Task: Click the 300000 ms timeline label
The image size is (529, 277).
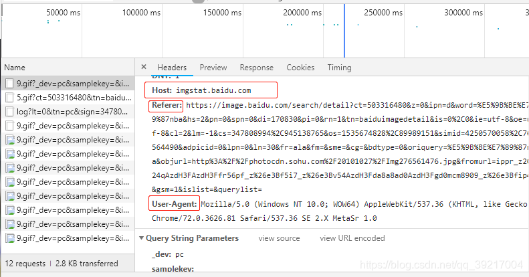Action: 463,13
